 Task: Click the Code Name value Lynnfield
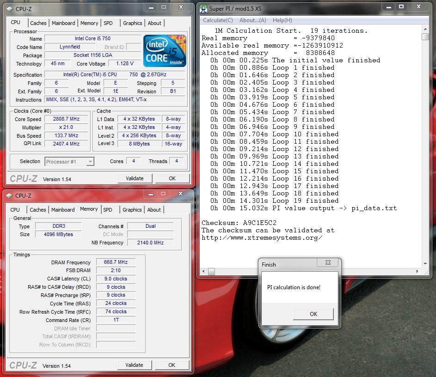(x=70, y=47)
